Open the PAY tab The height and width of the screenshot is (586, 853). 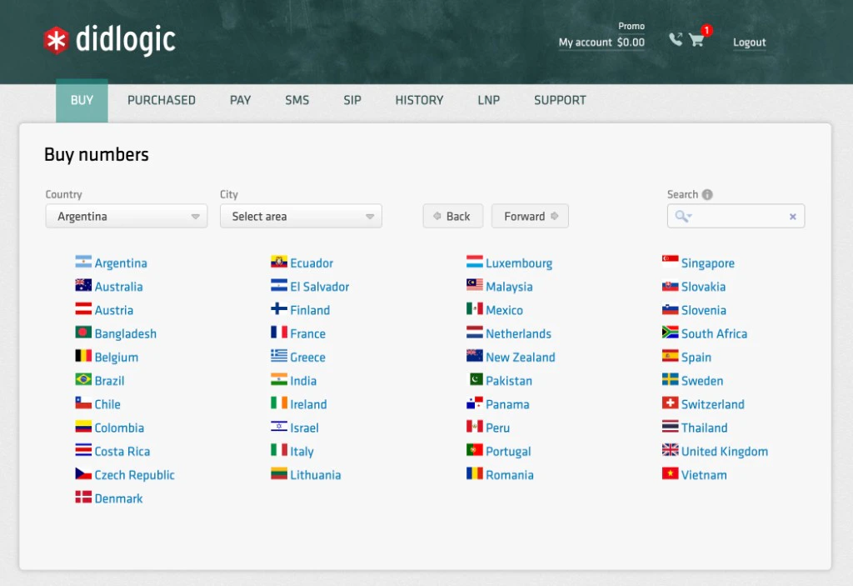coord(240,100)
